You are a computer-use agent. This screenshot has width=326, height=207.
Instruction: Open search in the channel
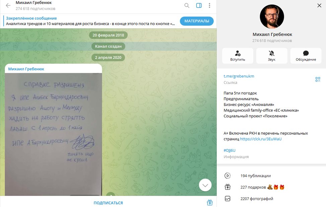click(x=187, y=6)
